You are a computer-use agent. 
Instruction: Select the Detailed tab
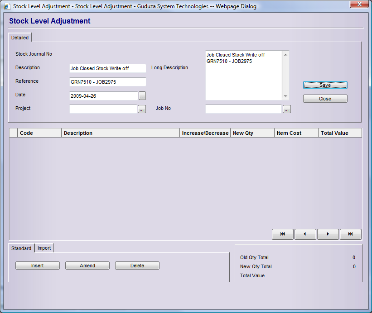[x=20, y=38]
